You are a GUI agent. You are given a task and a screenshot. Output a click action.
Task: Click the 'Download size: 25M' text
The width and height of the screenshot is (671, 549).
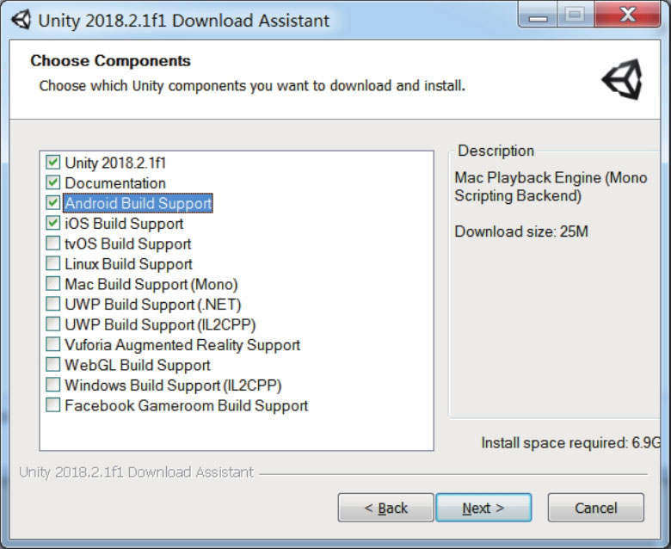[x=521, y=231]
